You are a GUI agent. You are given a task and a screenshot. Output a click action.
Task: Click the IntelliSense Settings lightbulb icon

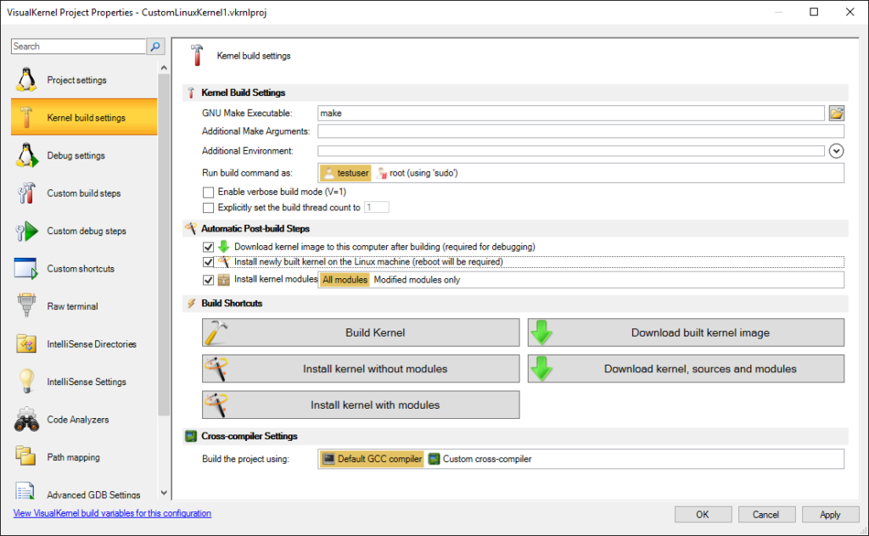(x=25, y=382)
